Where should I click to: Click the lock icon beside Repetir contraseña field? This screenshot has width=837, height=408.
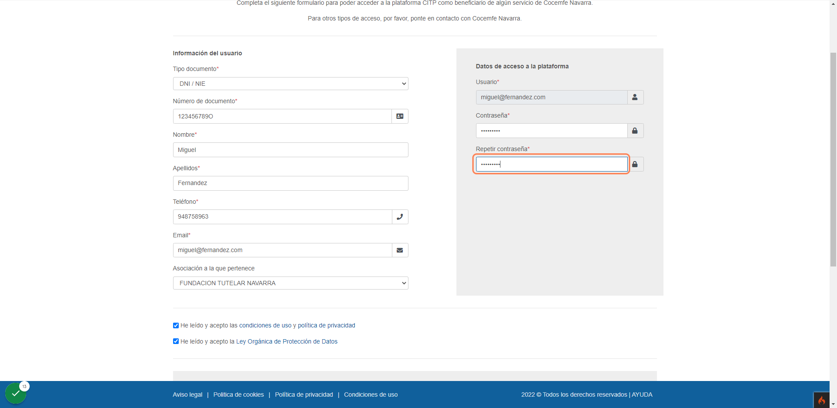(x=635, y=164)
